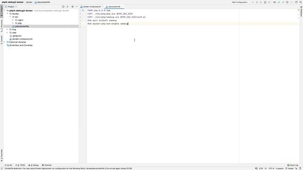Click the master git branch widget
The width and height of the screenshot is (303, 170).
pyautogui.click(x=289, y=169)
